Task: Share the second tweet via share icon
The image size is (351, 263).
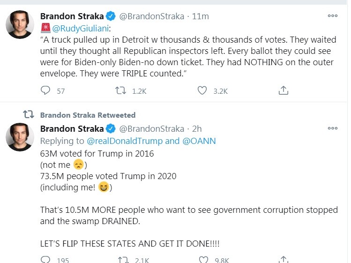Action: point(283,260)
